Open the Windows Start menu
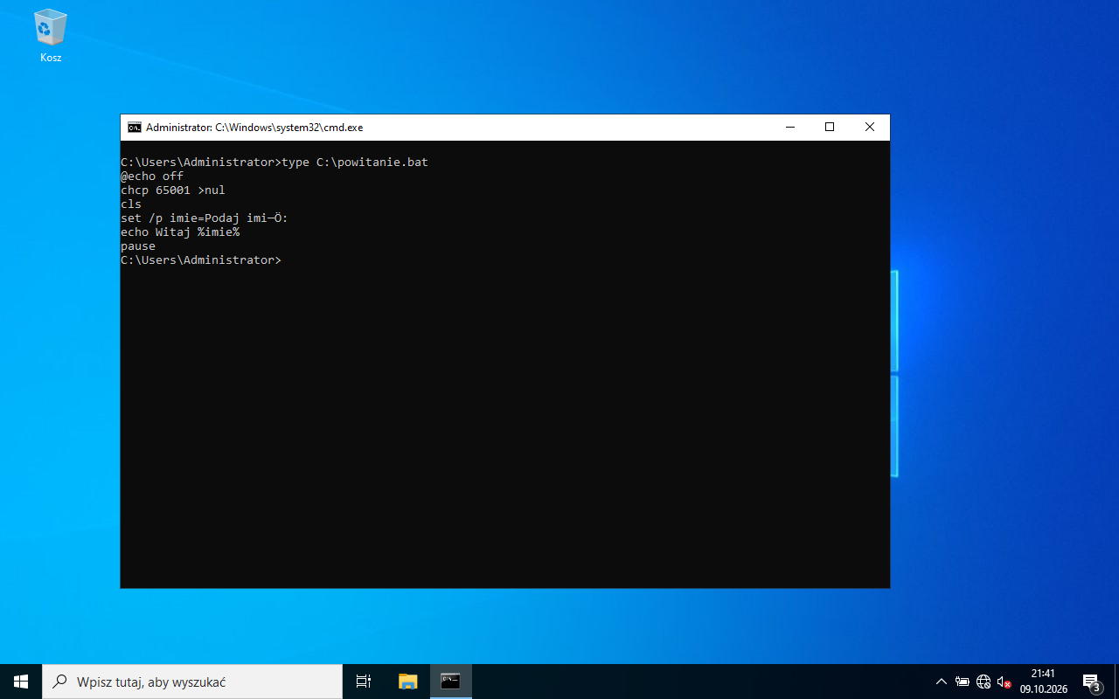 (x=21, y=682)
